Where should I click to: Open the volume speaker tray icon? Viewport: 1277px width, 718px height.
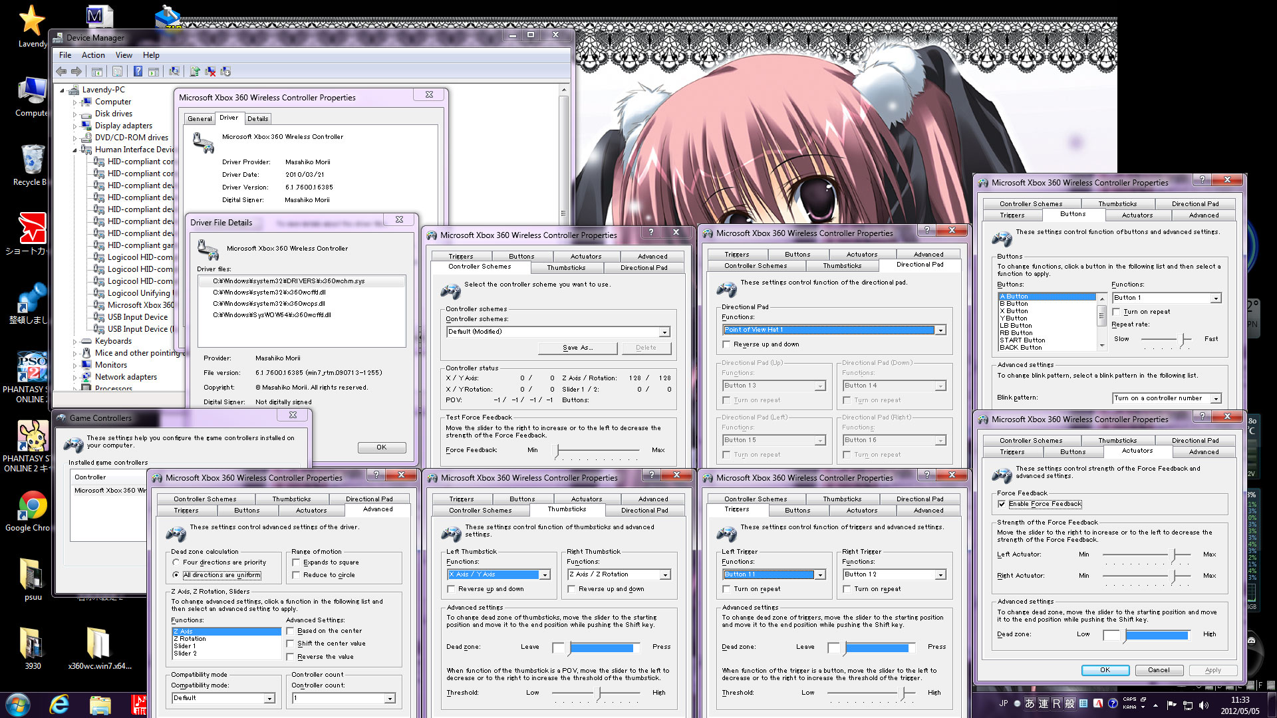point(1203,705)
